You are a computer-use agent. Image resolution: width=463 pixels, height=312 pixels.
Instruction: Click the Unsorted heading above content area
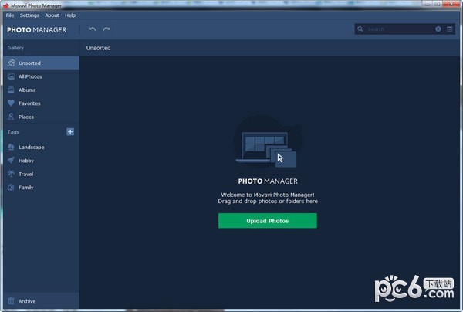tap(98, 48)
